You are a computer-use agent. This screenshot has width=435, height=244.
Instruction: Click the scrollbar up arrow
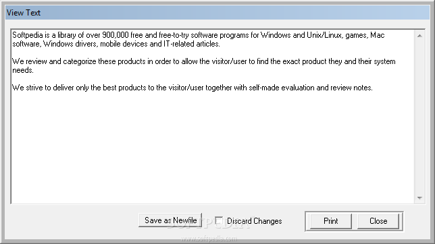tap(419, 36)
